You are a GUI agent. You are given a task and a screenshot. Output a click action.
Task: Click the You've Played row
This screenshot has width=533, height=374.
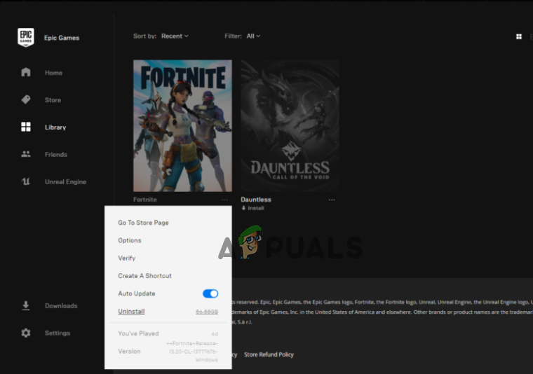[168, 333]
